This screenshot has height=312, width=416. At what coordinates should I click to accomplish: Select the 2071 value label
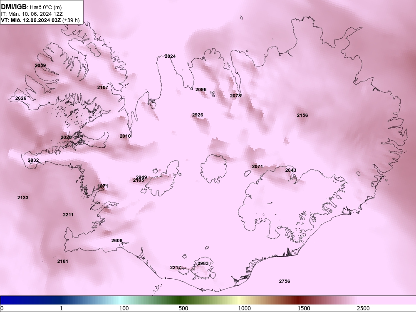coord(258,166)
